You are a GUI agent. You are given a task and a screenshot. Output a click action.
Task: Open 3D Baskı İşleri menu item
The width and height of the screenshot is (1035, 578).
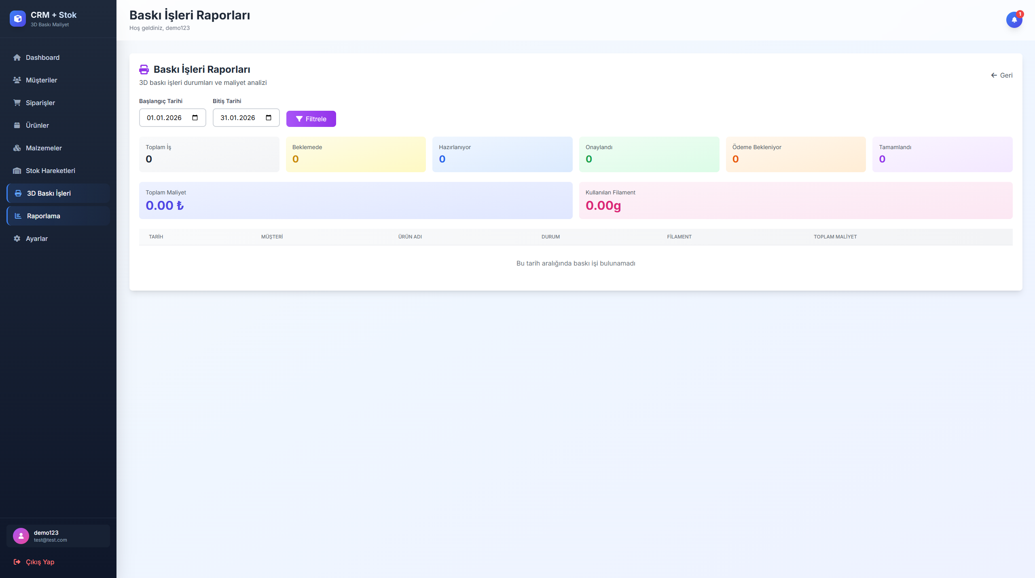[x=49, y=193]
